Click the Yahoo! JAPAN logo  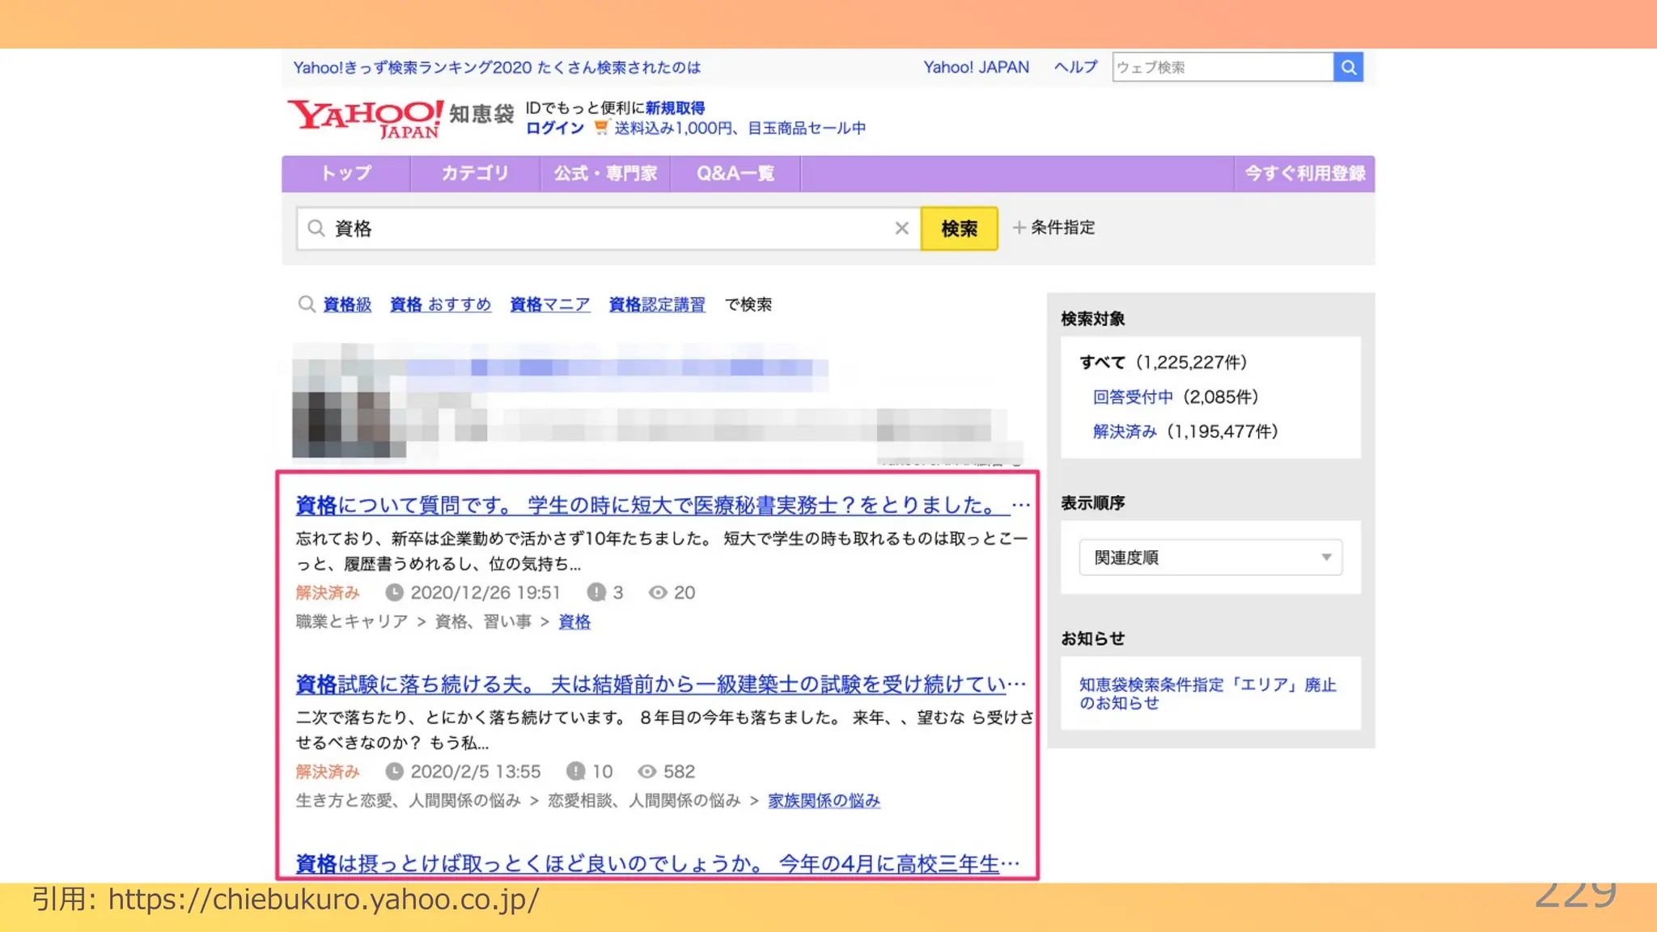366,118
